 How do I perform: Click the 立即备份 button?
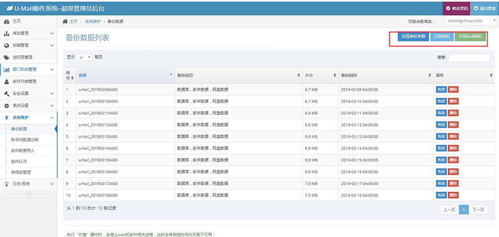coord(442,36)
